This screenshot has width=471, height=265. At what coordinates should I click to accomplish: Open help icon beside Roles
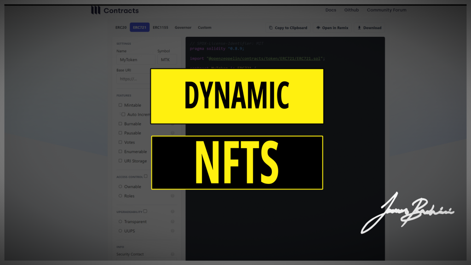click(172, 196)
